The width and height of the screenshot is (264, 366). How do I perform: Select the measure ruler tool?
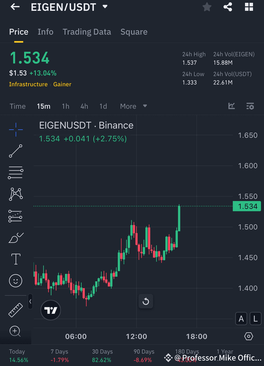15,310
